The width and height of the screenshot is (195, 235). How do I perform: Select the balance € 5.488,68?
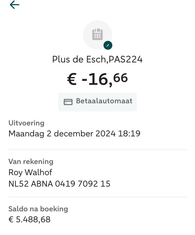click(29, 220)
